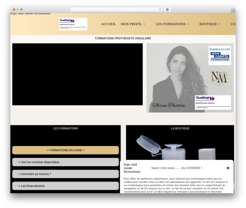Open Les financements link
The width and height of the screenshot is (246, 208).
pyautogui.click(x=65, y=186)
